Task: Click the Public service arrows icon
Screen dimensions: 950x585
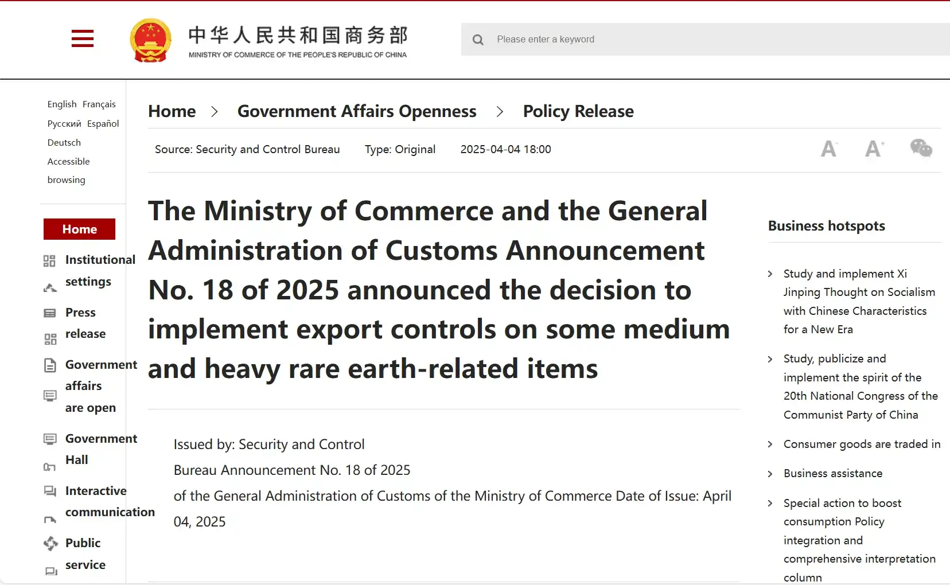Action: coord(50,543)
